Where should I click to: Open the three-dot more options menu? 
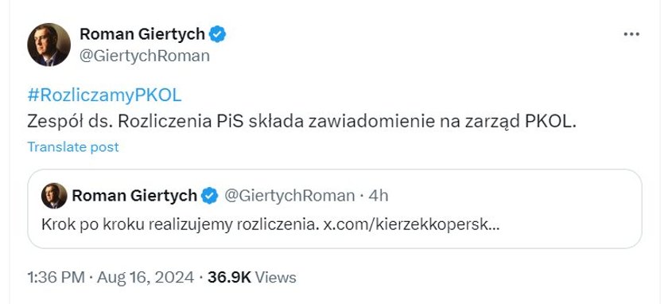(x=631, y=34)
